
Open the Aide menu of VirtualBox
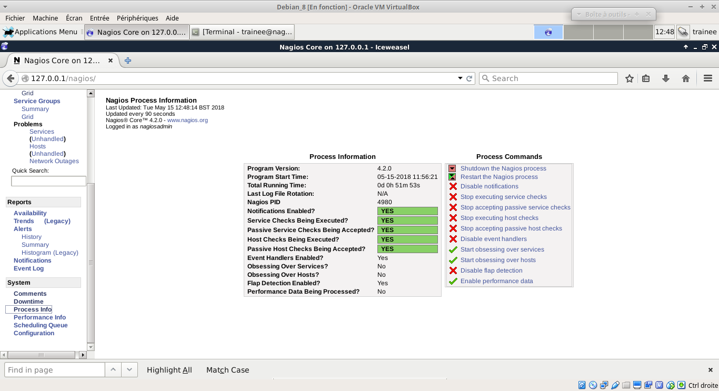click(x=172, y=18)
